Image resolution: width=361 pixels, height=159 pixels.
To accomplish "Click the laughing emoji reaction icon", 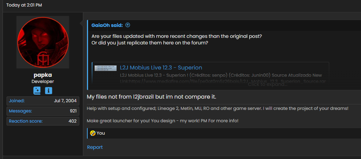I will pos(93,133).
